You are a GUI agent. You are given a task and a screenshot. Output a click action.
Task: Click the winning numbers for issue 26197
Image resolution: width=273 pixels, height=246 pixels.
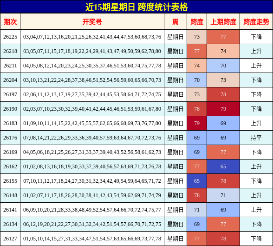pos(92,94)
